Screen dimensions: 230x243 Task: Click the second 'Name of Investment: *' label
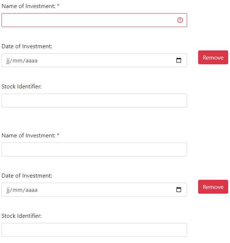pos(30,136)
